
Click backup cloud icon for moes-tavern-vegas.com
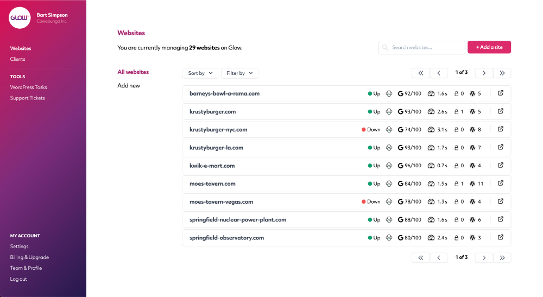(389, 201)
